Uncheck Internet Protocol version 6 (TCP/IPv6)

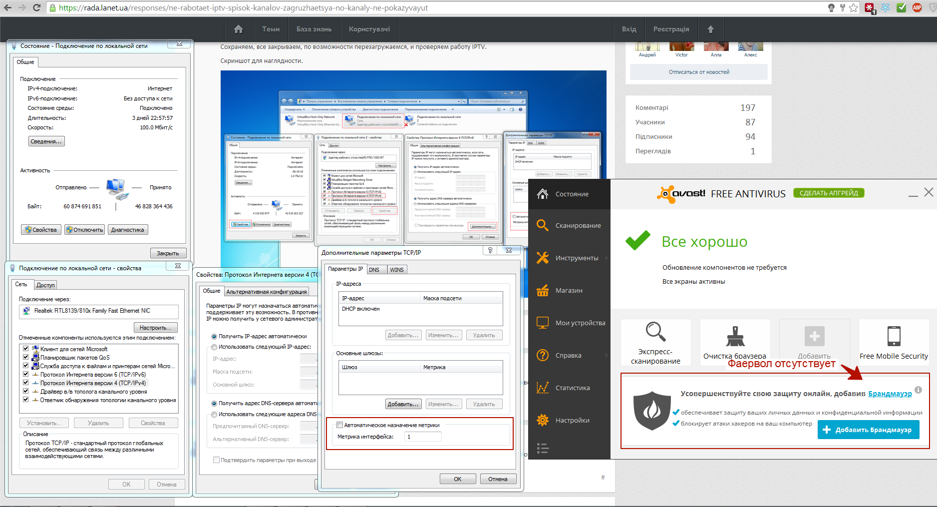26,374
